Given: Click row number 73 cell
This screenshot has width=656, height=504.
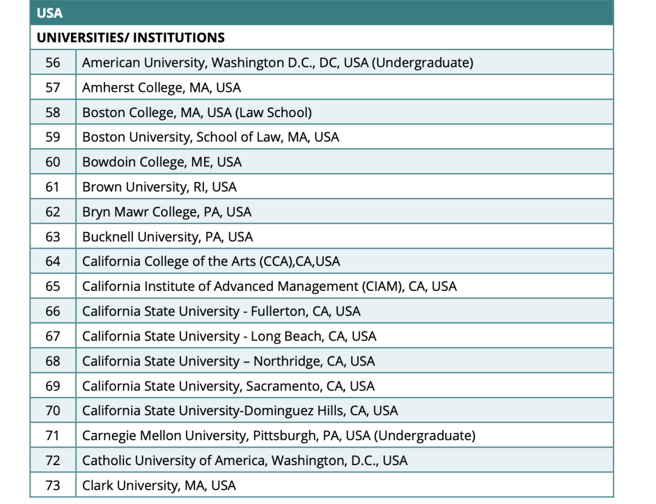Looking at the screenshot, I should pos(53,485).
